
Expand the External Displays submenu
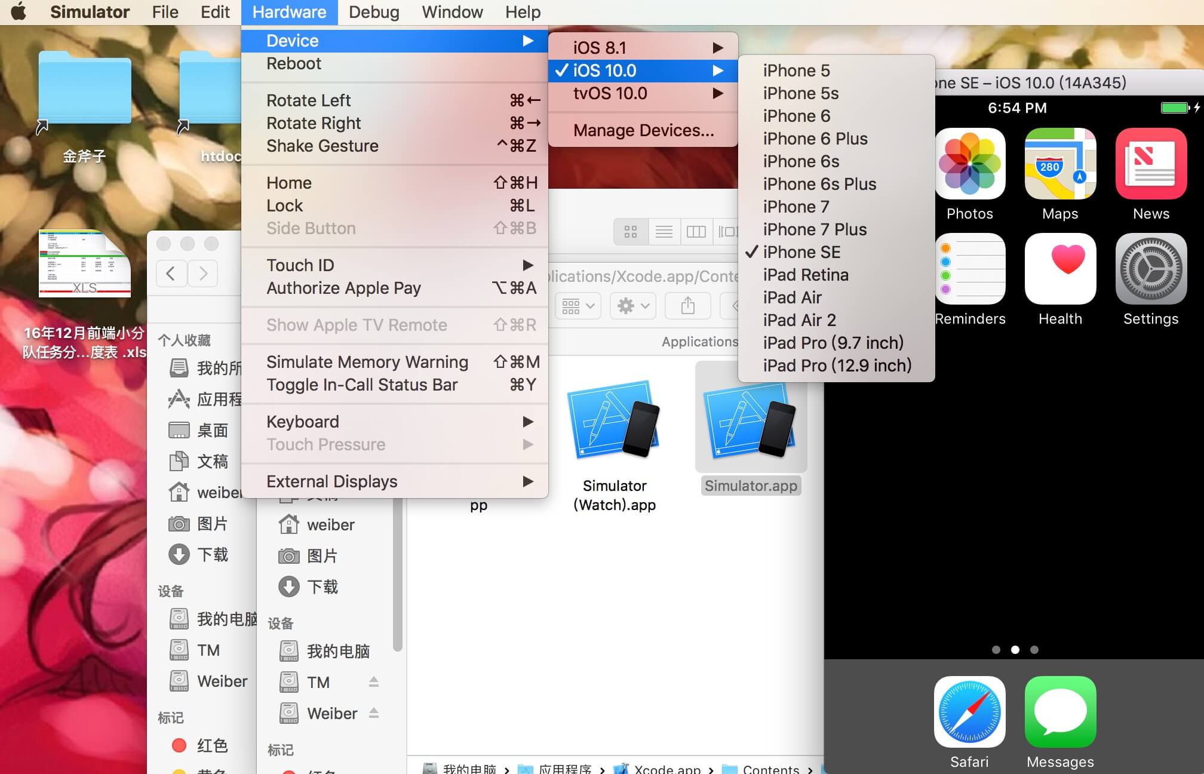pos(395,481)
